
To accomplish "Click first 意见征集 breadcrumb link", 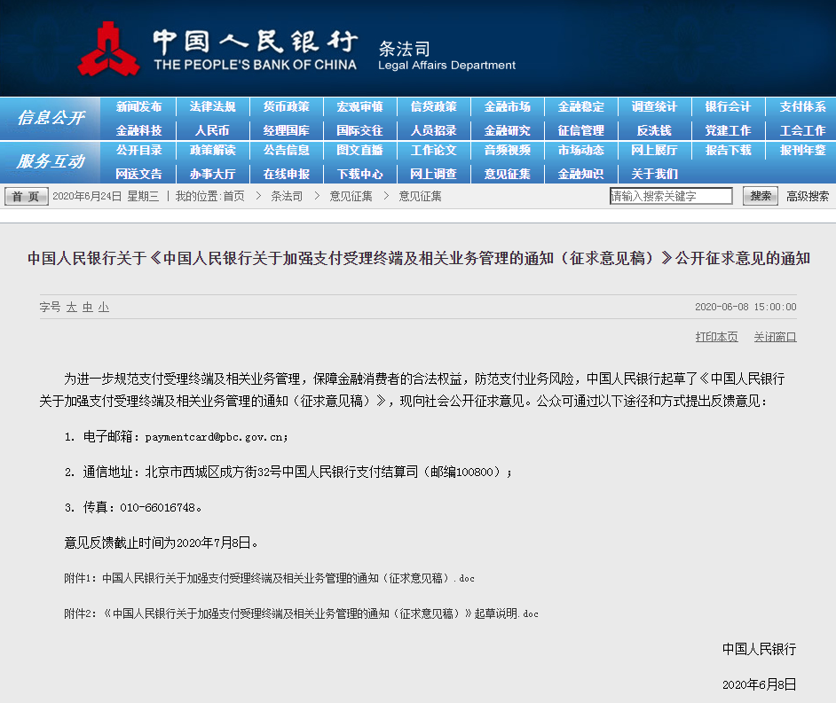I will tap(351, 197).
